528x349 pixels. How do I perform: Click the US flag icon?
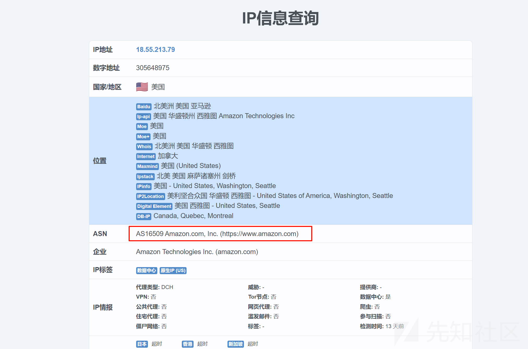(x=142, y=87)
